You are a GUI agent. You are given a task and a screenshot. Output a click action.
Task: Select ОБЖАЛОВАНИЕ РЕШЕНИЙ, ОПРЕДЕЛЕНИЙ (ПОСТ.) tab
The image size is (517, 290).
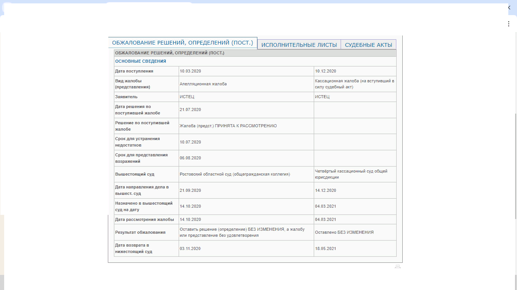point(183,43)
